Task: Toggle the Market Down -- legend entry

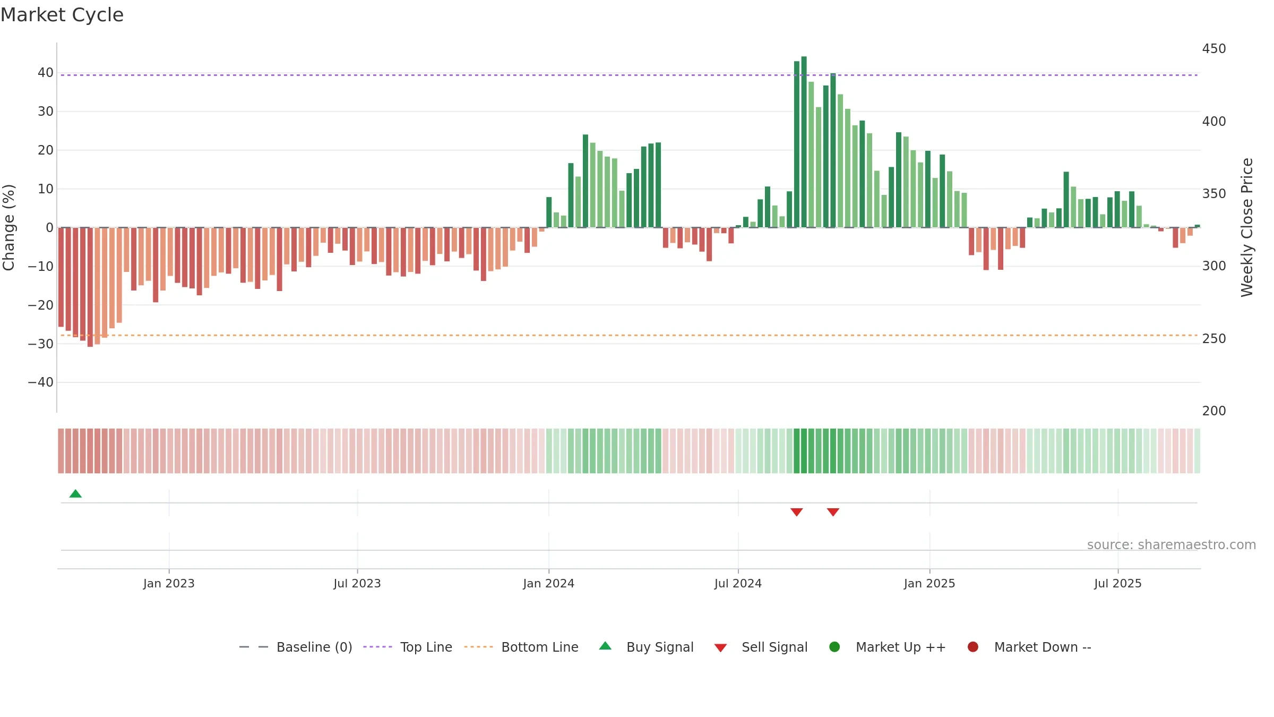Action: click(1029, 647)
